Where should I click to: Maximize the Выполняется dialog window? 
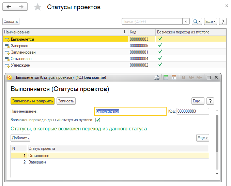pos(209,77)
